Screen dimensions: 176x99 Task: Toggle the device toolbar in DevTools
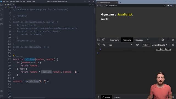pos(103,40)
